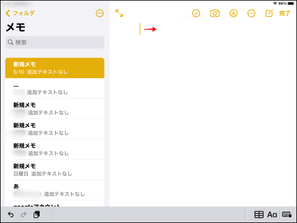
Task: Click the 検索 search field
Action: tap(54, 42)
